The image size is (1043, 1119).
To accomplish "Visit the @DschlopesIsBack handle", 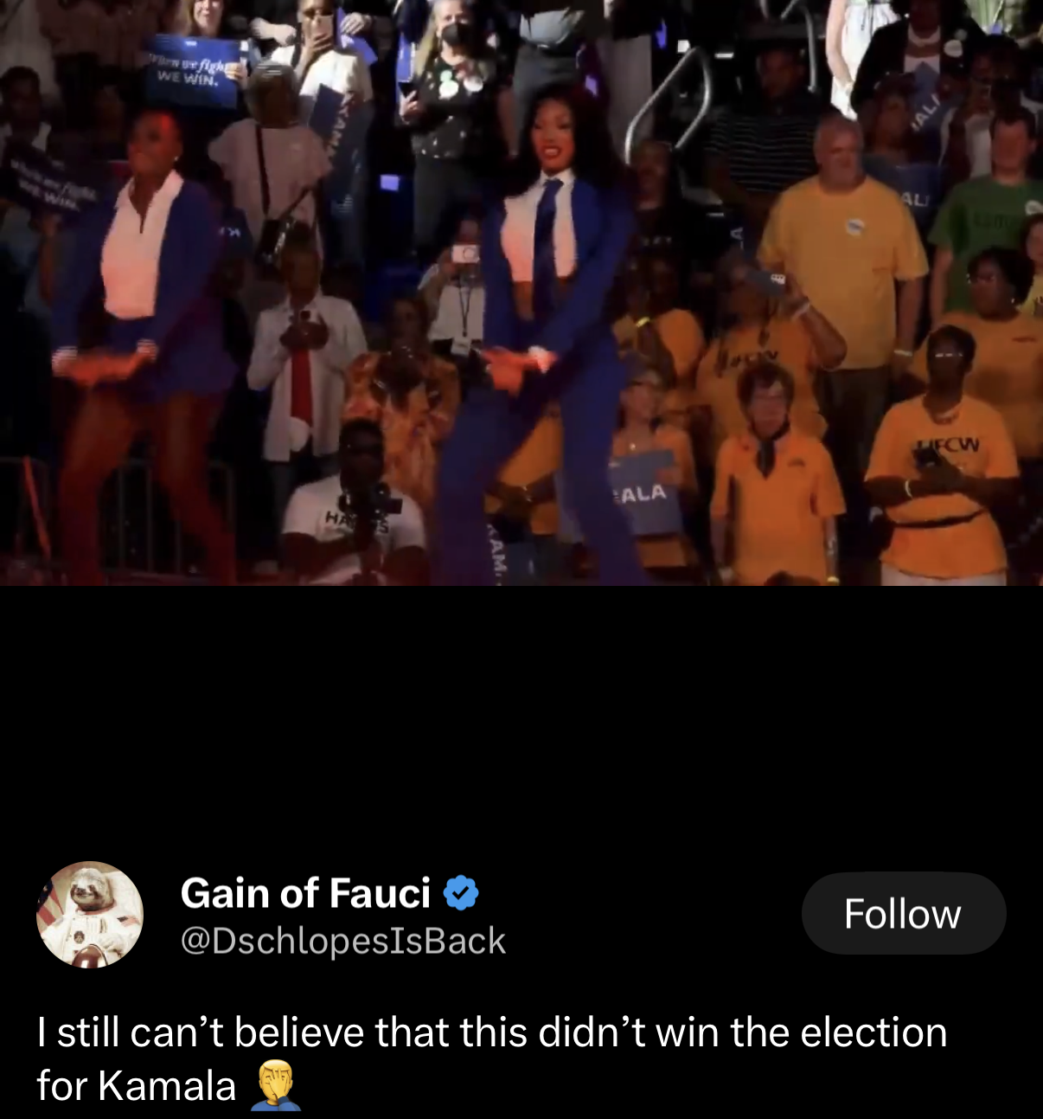I will (x=342, y=941).
